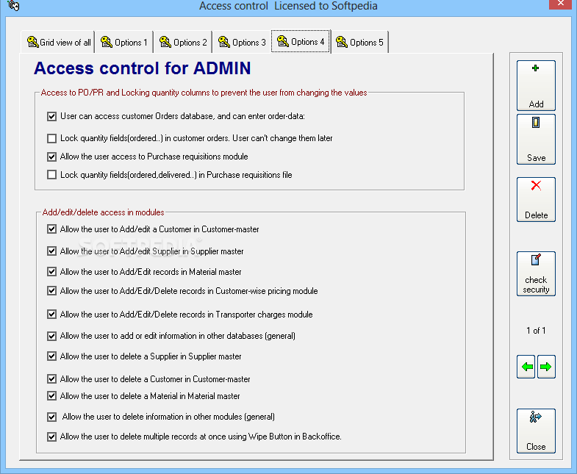Click the Add button label
The width and height of the screenshot is (577, 474).
(x=536, y=104)
